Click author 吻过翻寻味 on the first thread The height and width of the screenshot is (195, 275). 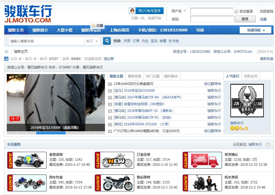(213, 84)
